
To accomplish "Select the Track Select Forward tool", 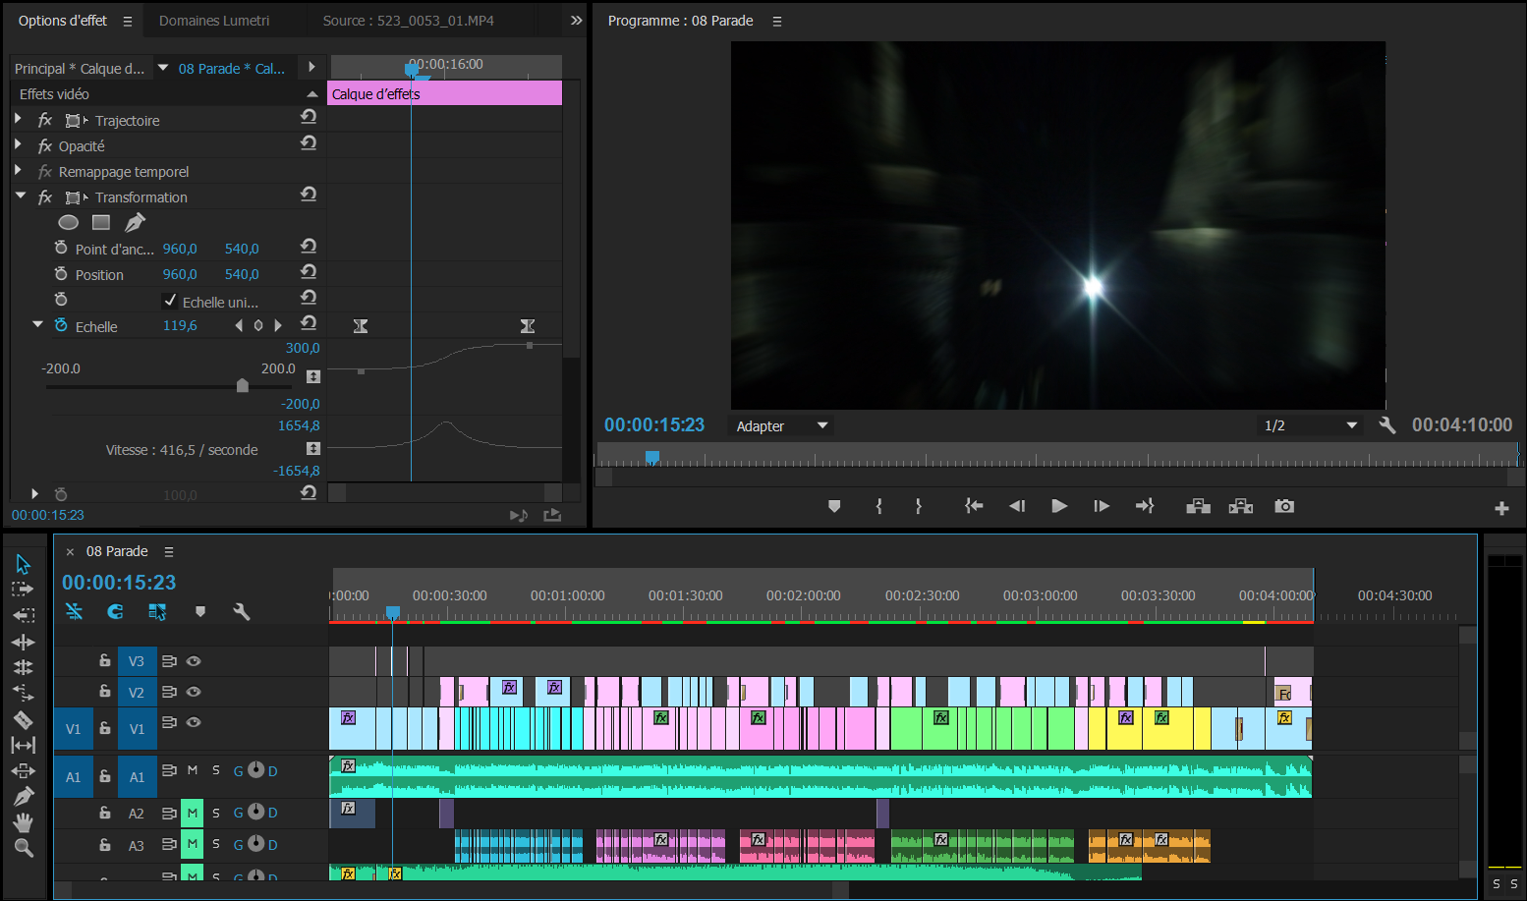I will coord(24,590).
